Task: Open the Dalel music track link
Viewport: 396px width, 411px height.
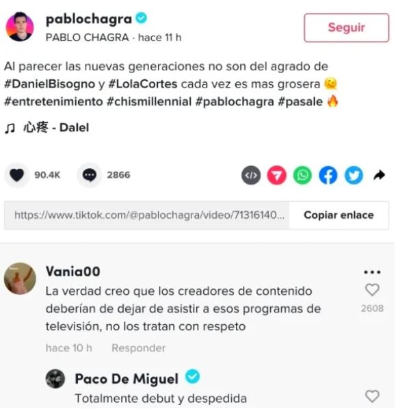Action: (56, 128)
